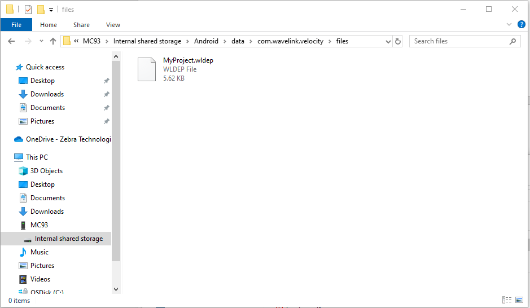Screen dimensions: 530x308
Task: Unpin Downloads from Quick access
Action: coord(106,94)
